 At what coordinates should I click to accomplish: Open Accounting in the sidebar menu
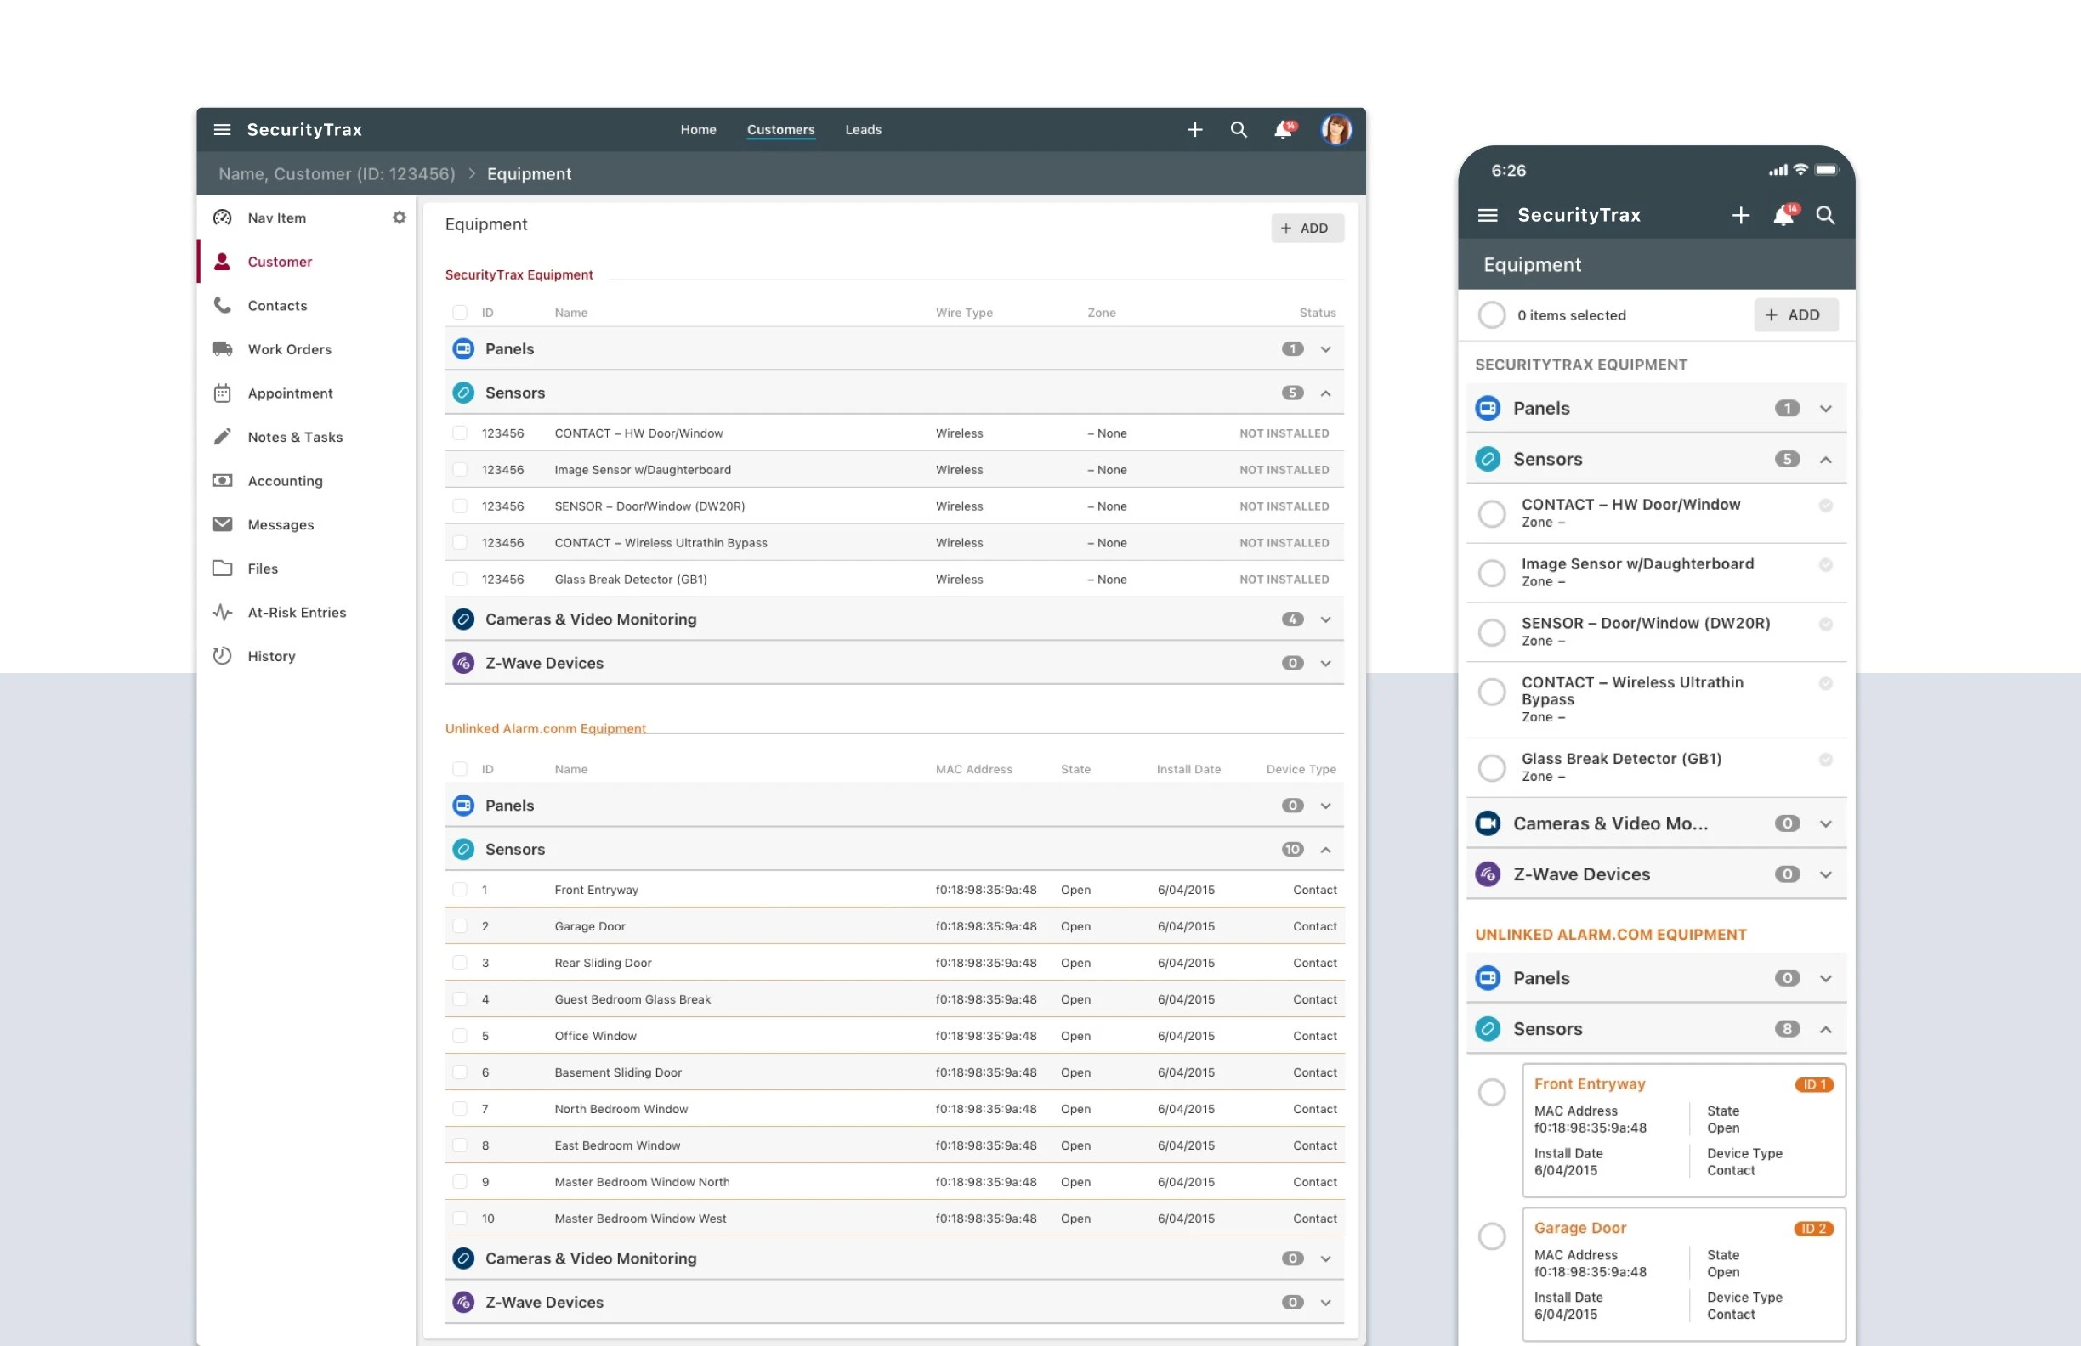285,481
